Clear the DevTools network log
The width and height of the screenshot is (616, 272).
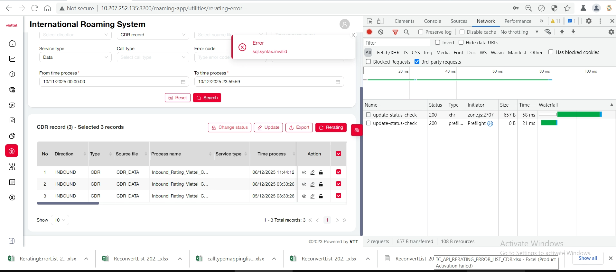[x=381, y=32]
